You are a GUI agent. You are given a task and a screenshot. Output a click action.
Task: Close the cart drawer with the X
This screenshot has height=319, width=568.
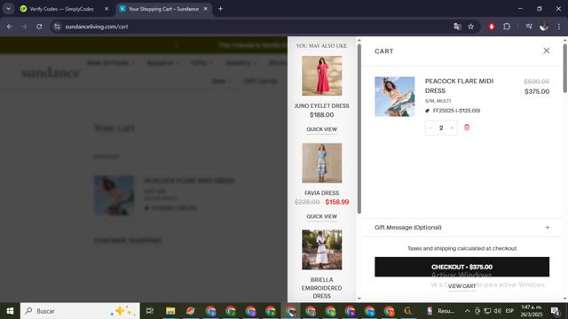(x=547, y=51)
